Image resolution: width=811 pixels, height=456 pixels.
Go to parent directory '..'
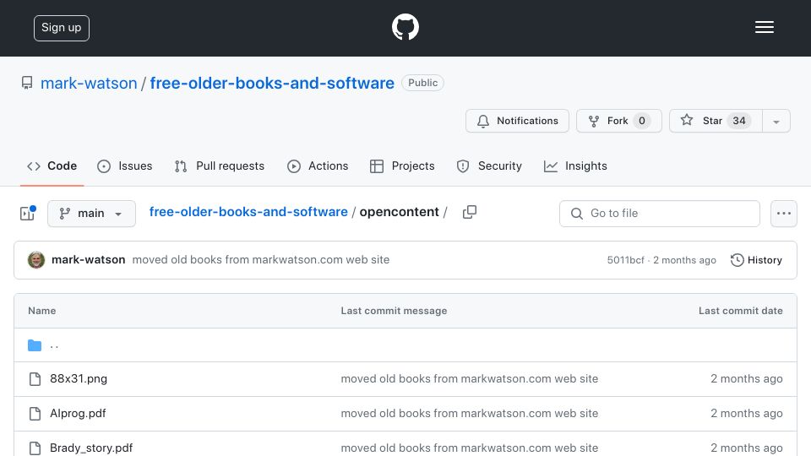pos(54,345)
